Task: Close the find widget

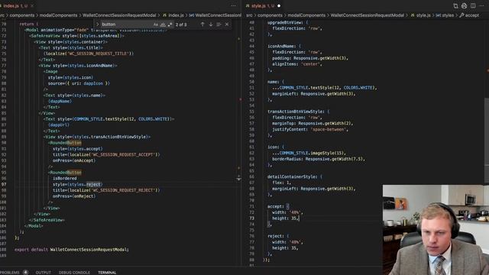Action: point(227,24)
